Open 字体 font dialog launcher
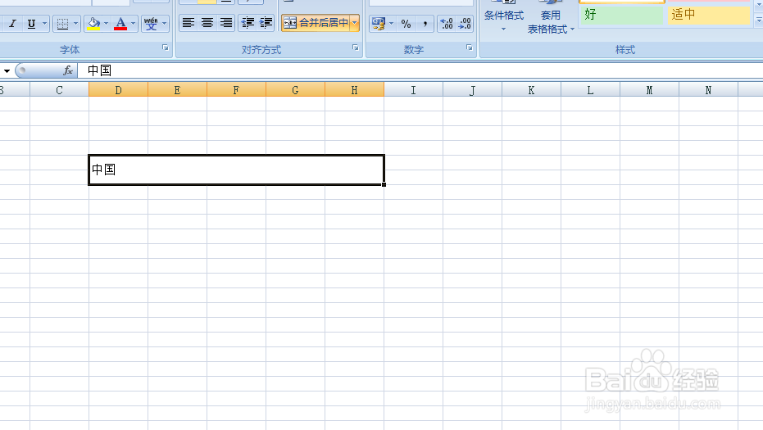763x430 pixels. 166,48
